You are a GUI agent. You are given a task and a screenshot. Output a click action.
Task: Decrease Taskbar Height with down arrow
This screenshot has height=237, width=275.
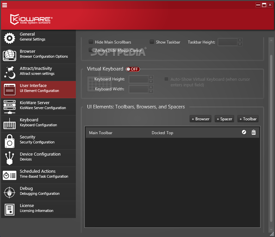[240, 44]
